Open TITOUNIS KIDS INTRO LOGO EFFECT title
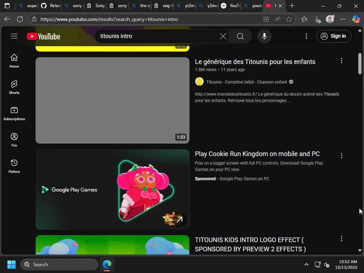The height and width of the screenshot is (273, 364). [x=250, y=245]
